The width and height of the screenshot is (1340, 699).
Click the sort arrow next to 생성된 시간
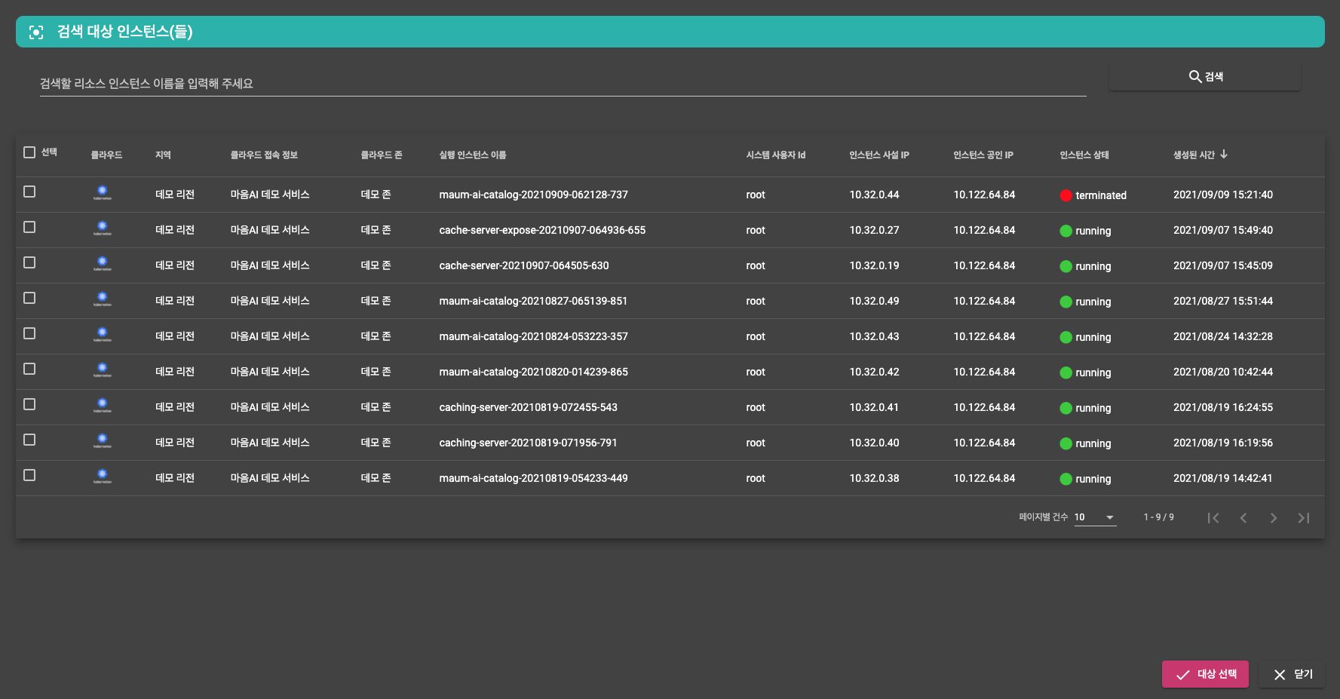tap(1224, 154)
